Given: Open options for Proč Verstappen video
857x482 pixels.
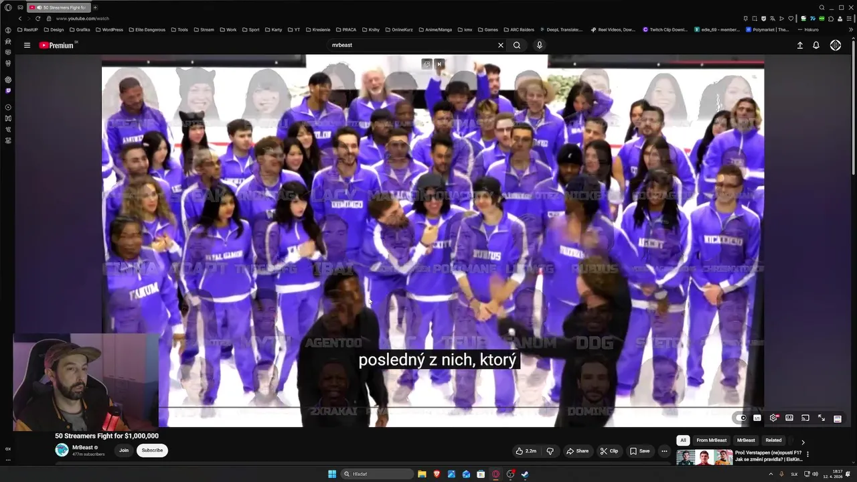Looking at the screenshot, I should point(807,454).
